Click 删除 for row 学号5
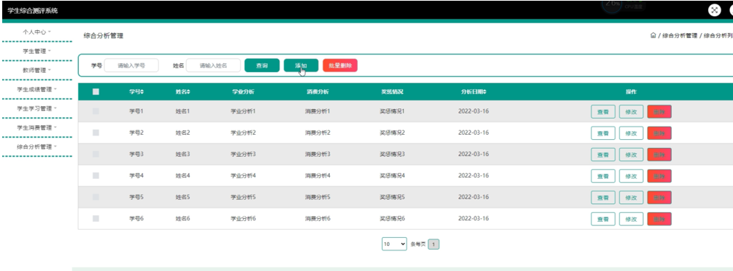The height and width of the screenshot is (271, 733). pyautogui.click(x=659, y=197)
